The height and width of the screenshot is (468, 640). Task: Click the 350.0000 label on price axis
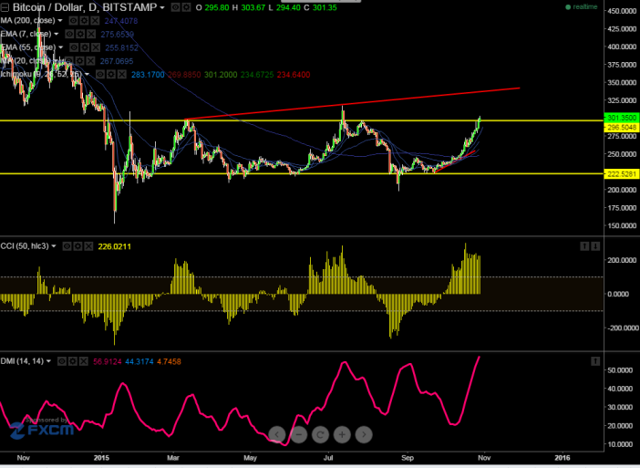[x=622, y=82]
